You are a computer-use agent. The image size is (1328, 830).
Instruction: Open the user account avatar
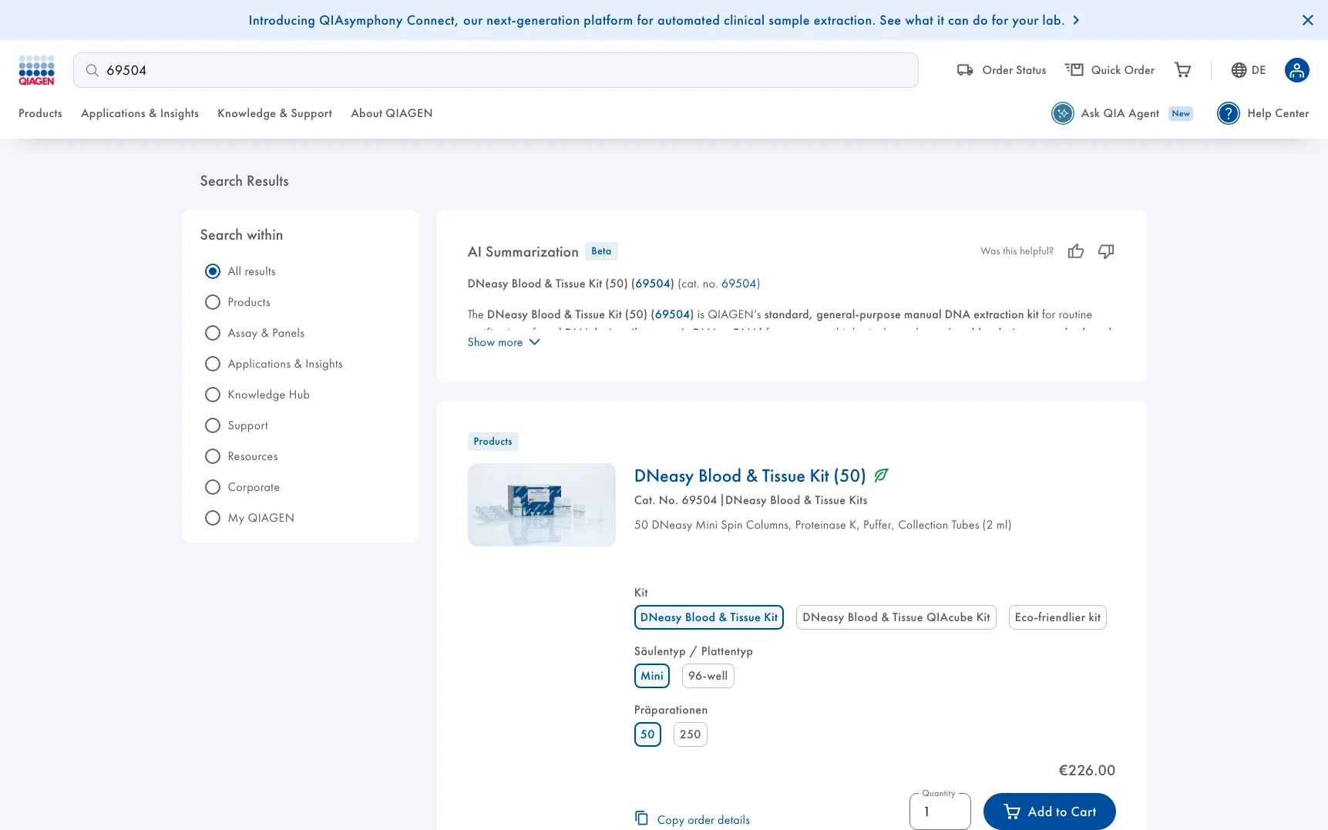(1296, 70)
